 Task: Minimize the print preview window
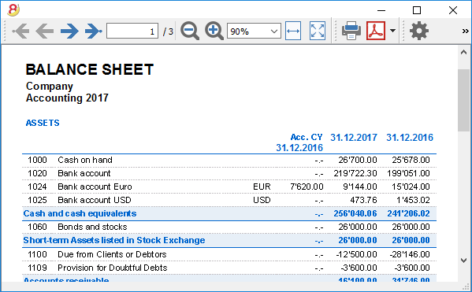381,10
